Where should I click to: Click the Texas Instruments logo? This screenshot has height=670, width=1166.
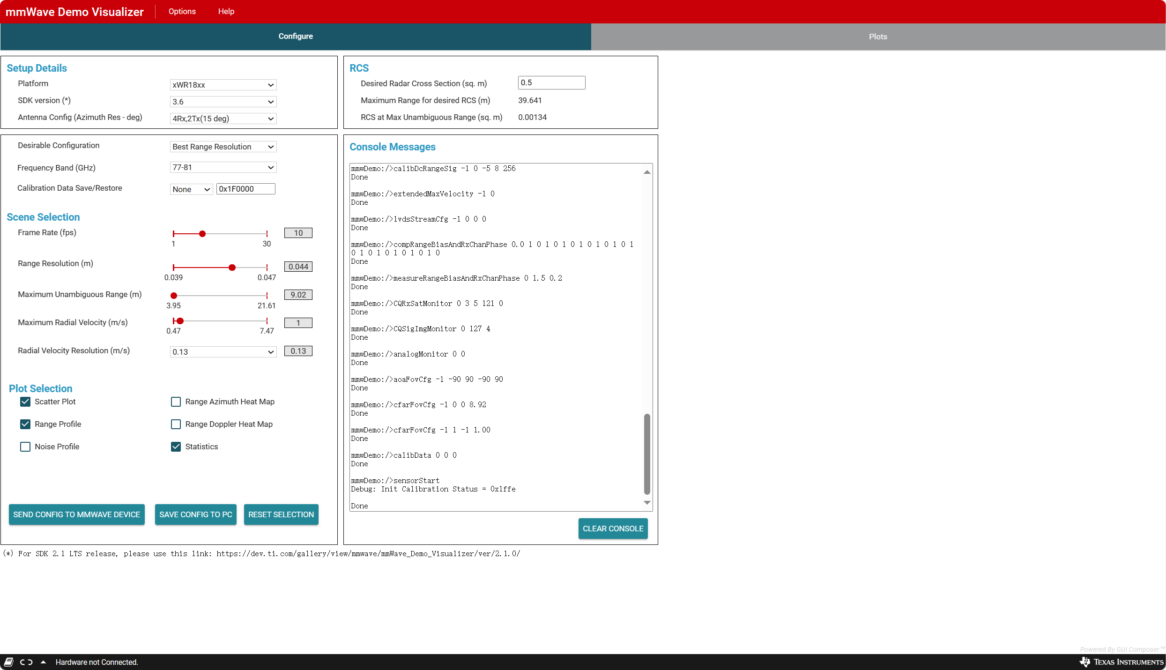[1121, 662]
